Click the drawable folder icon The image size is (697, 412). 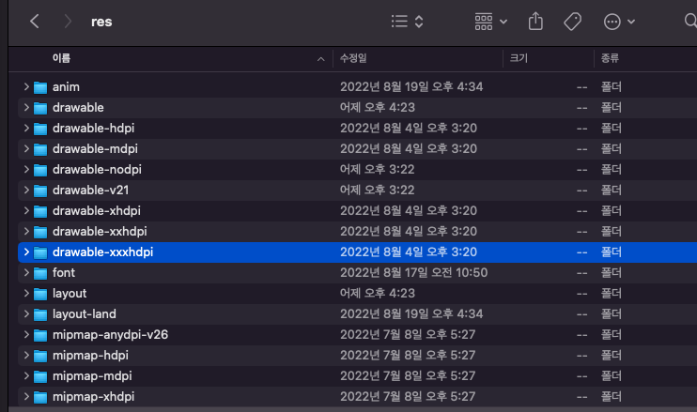pyautogui.click(x=40, y=108)
